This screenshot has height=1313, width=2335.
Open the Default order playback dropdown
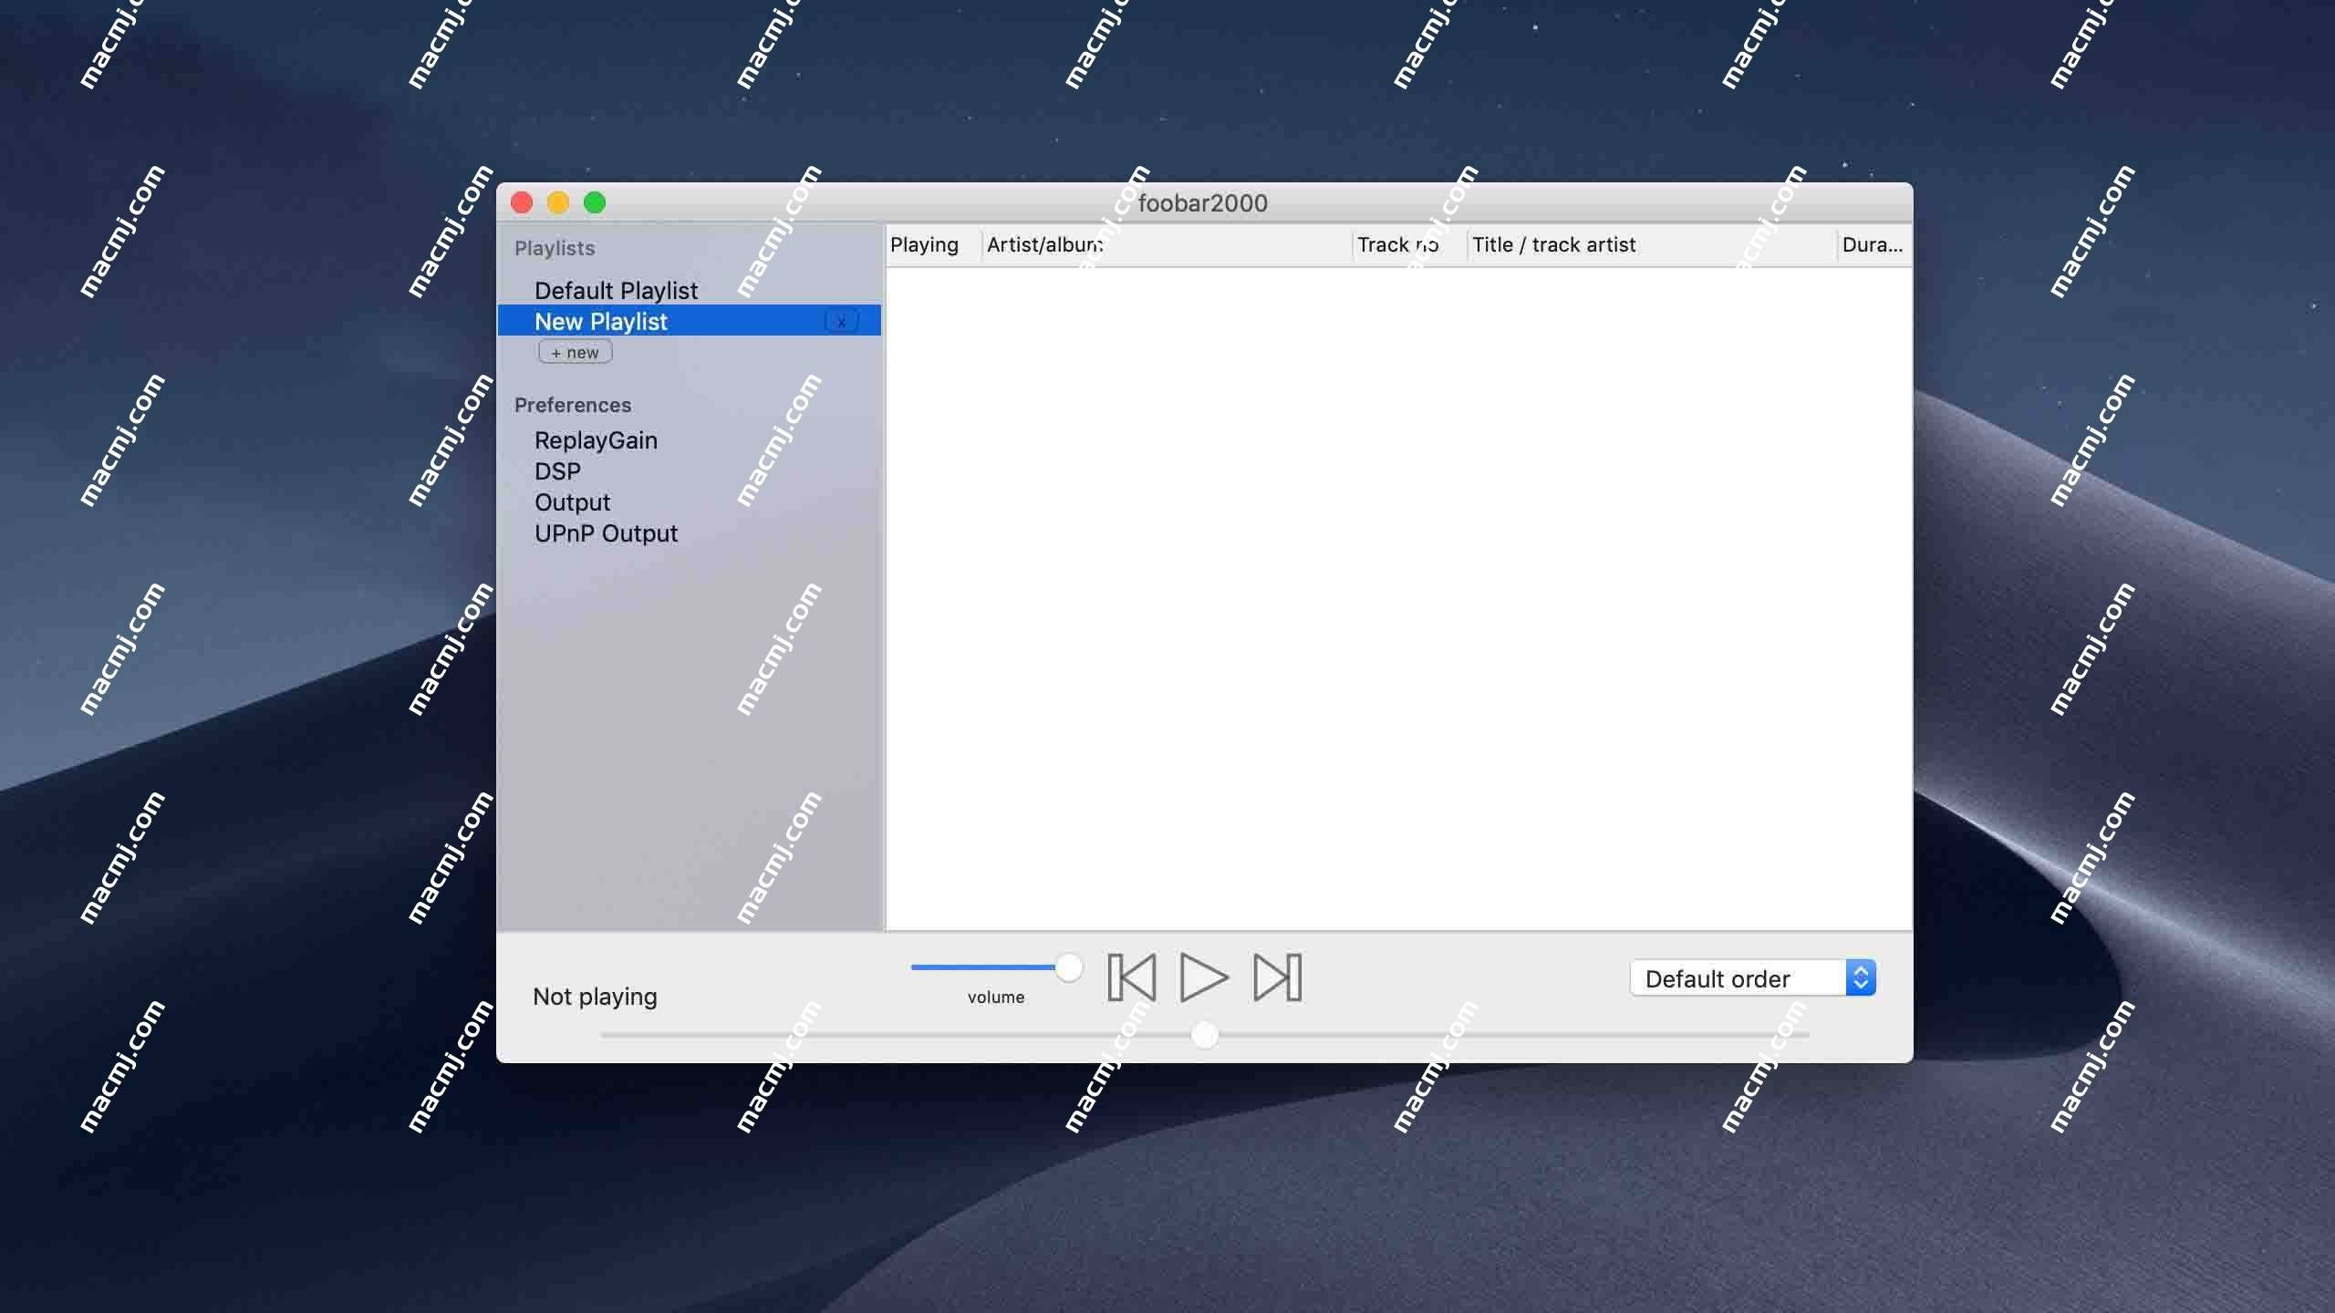click(x=1752, y=978)
